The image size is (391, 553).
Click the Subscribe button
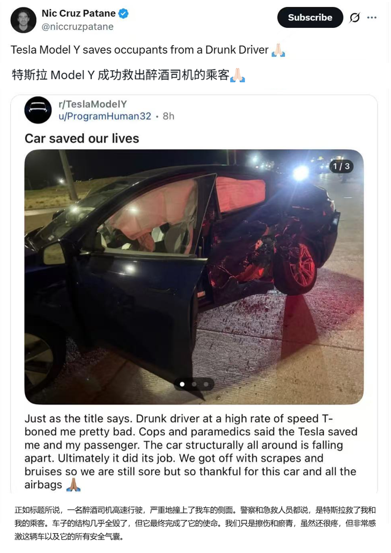click(310, 17)
